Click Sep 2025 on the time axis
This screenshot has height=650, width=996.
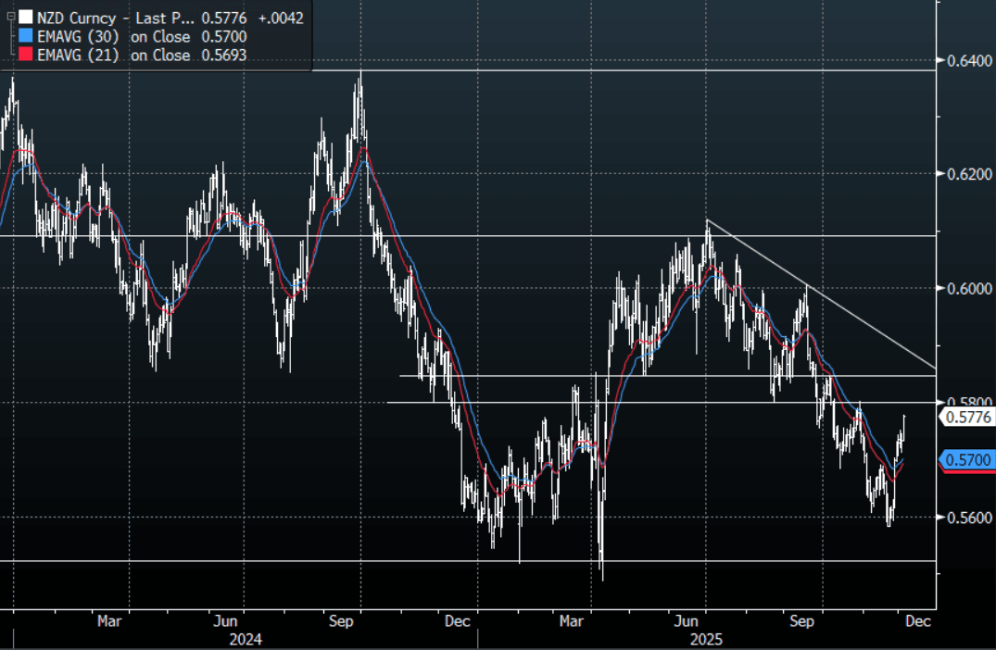point(801,620)
